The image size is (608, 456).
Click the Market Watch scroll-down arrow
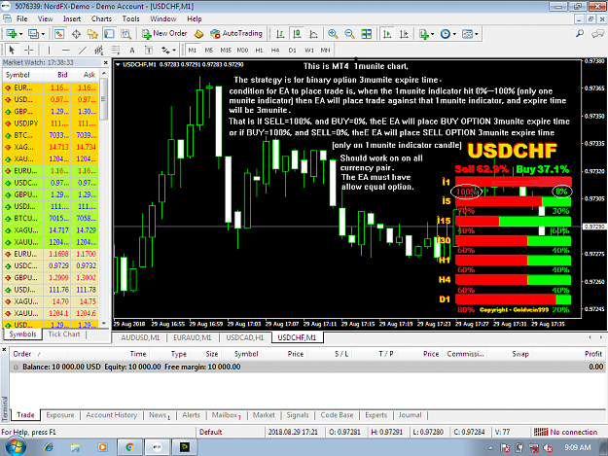(x=103, y=323)
